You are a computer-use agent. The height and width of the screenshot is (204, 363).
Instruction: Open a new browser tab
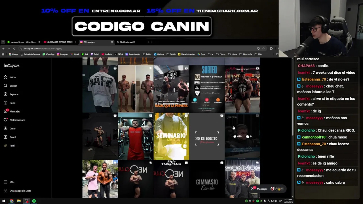tap(154, 42)
